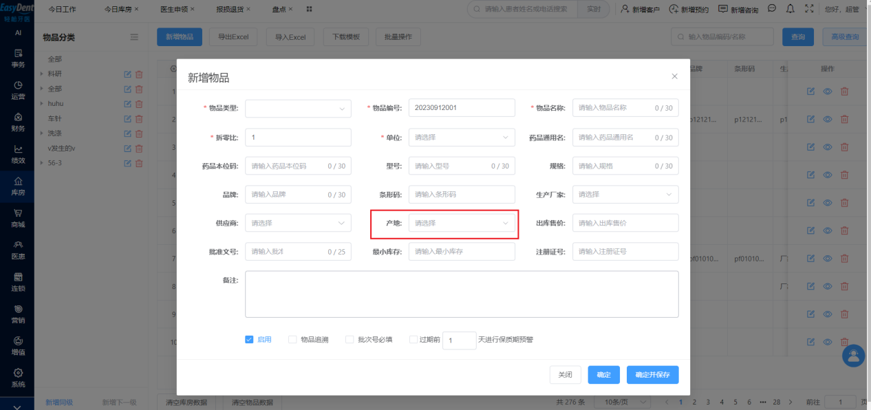Open the 连锁 module in the sidebar

18,282
